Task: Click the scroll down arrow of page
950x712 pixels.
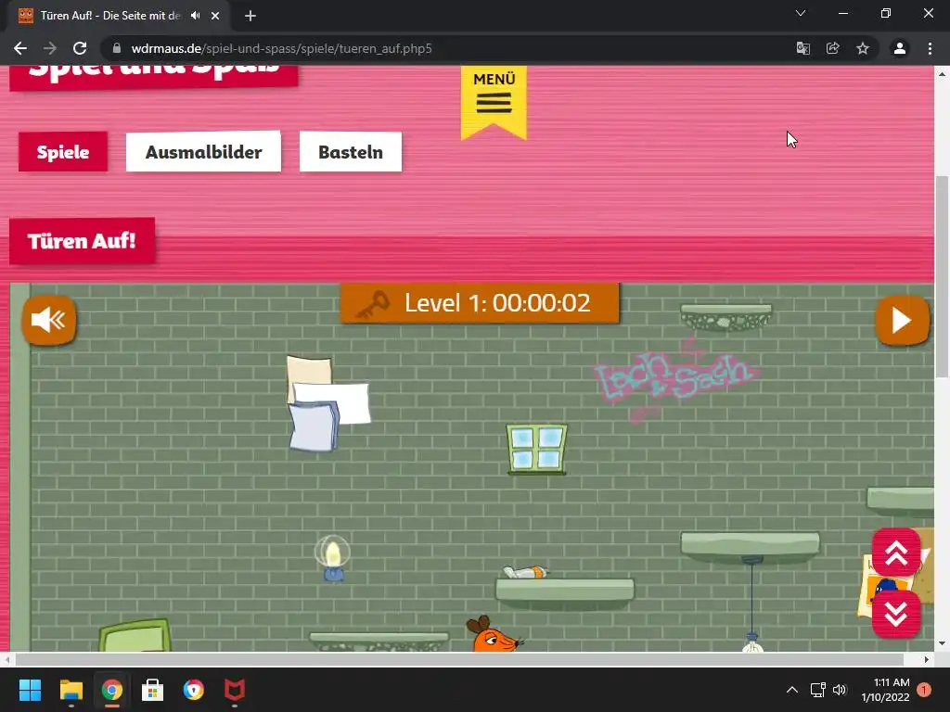Action: 942,643
